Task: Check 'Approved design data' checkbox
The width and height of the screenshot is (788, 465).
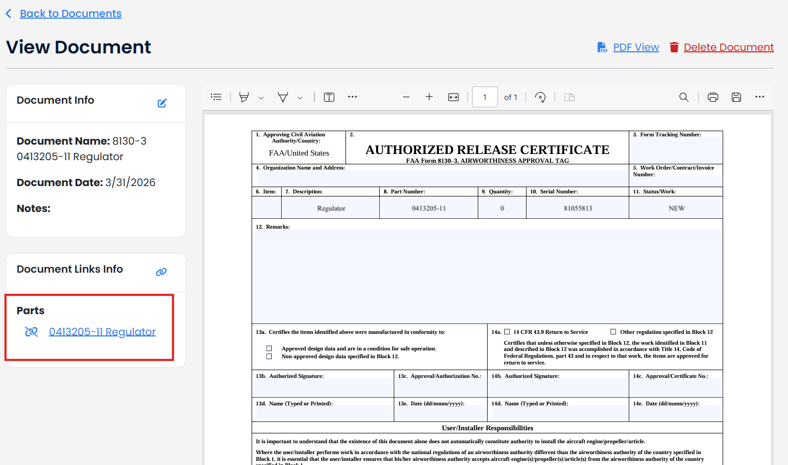Action: [x=269, y=348]
